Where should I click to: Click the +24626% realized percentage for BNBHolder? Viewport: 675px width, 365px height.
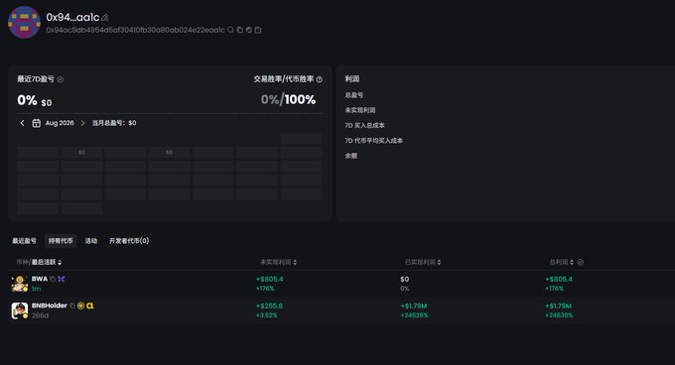click(x=414, y=315)
